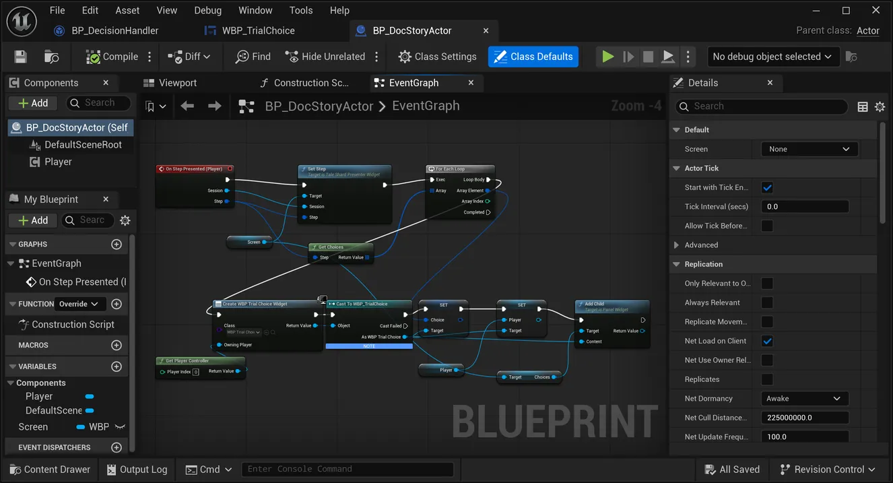The height and width of the screenshot is (483, 893).
Task: Open the Viewport tab
Action: coord(170,83)
